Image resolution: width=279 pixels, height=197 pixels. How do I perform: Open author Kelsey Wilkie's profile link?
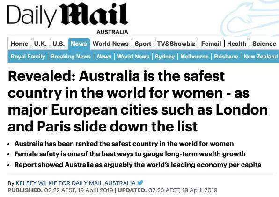pos(76,183)
